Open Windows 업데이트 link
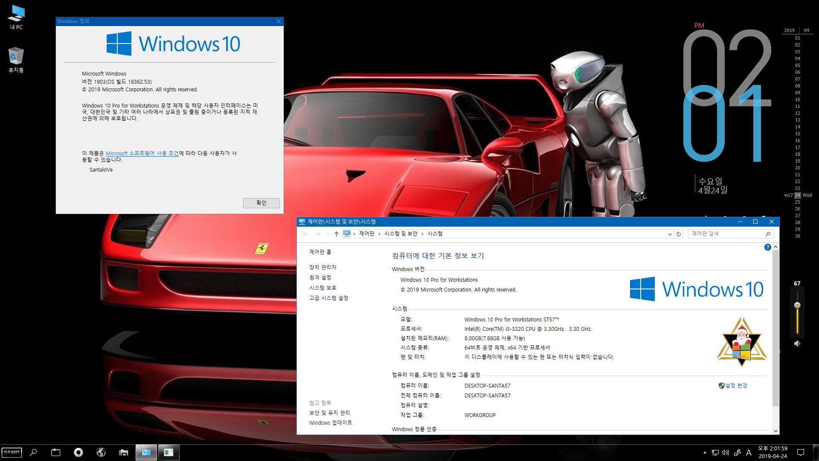819x461 pixels. (331, 423)
